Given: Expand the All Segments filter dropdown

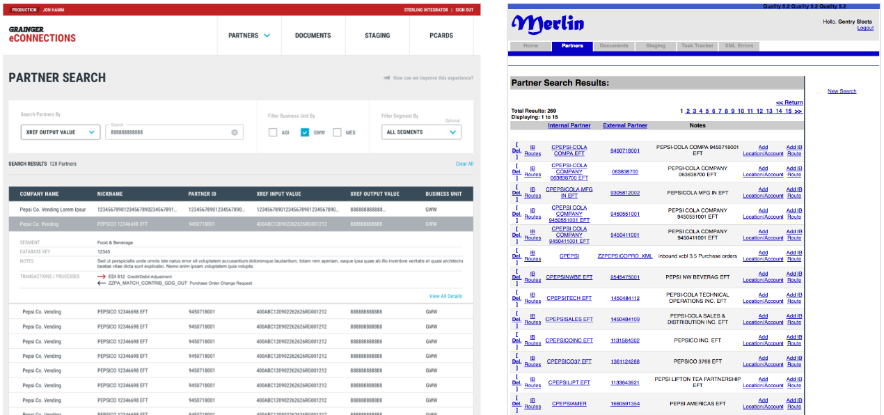Looking at the screenshot, I should coord(421,132).
